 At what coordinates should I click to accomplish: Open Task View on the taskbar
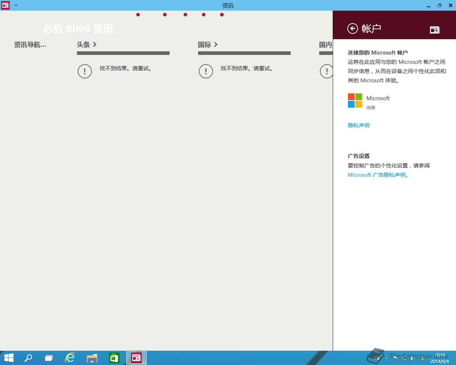pyautogui.click(x=49, y=358)
